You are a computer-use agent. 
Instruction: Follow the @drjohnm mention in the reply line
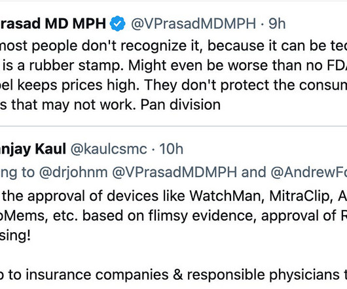pos(73,173)
